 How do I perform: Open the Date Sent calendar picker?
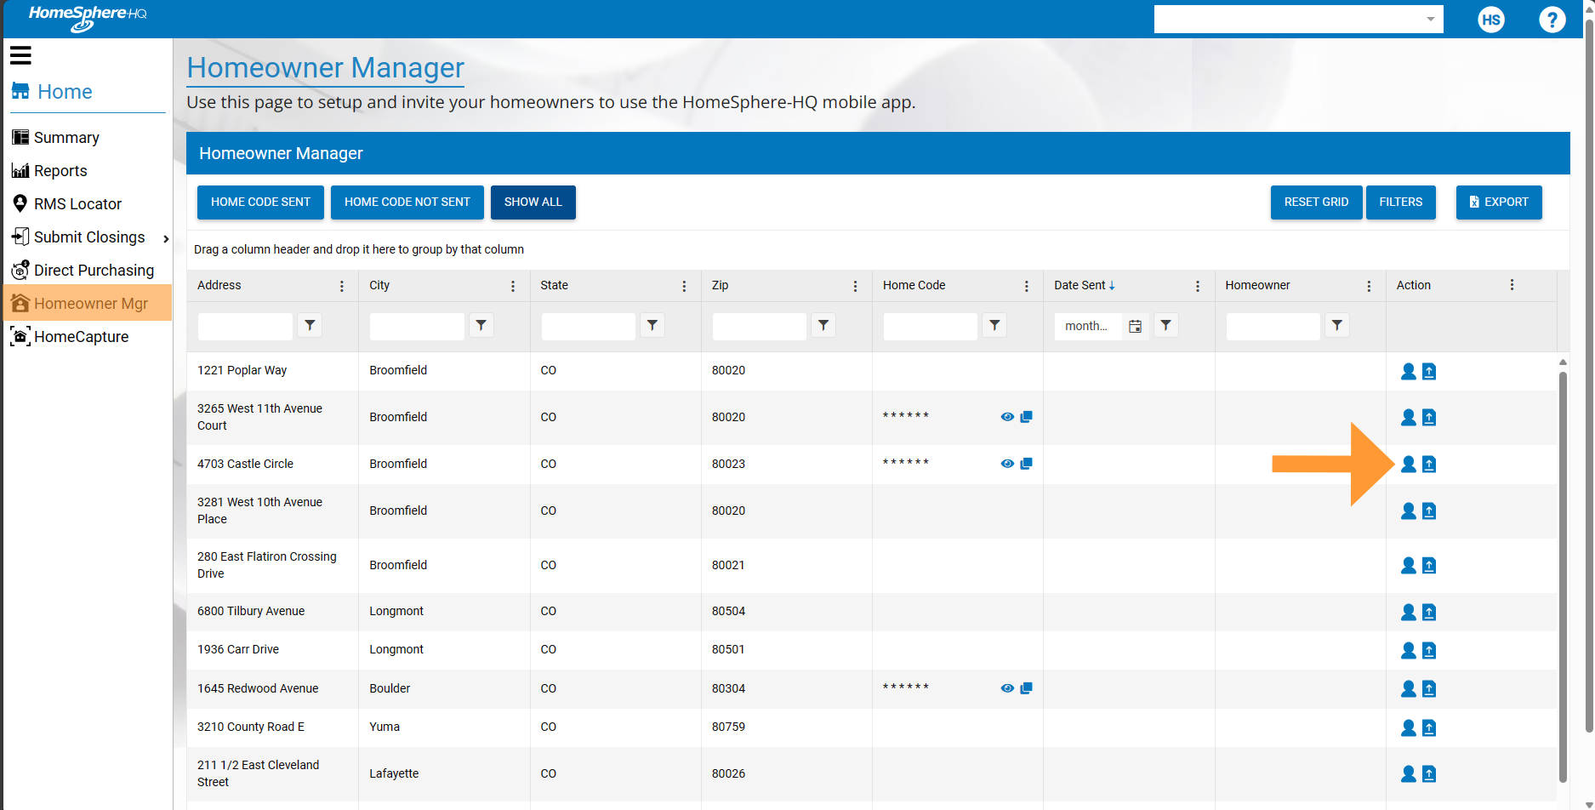(x=1136, y=326)
